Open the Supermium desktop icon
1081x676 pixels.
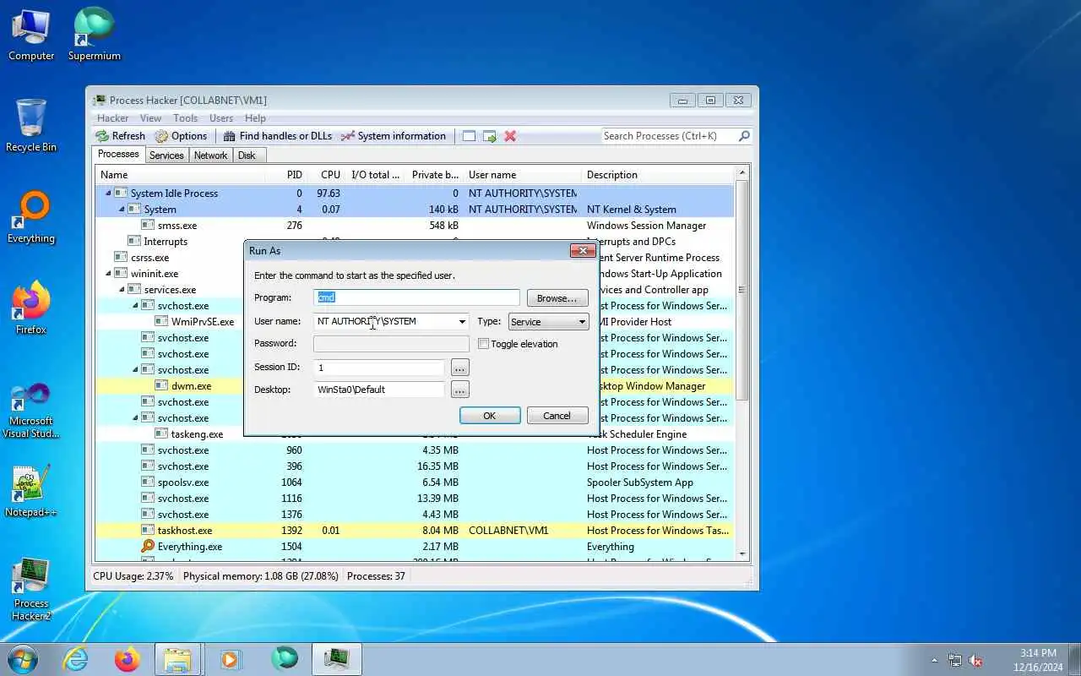point(94,35)
